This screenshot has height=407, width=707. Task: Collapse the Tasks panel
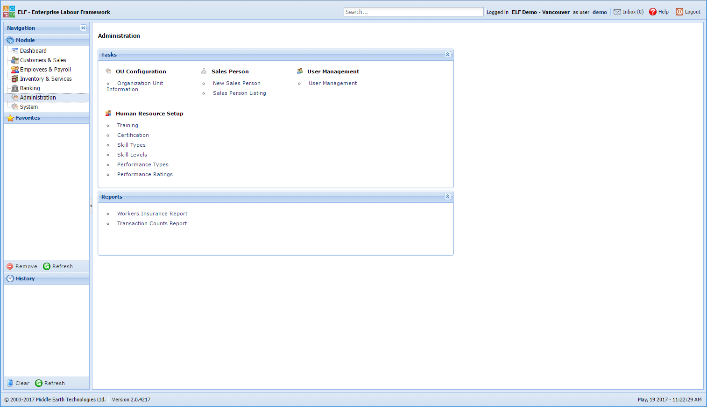(447, 54)
